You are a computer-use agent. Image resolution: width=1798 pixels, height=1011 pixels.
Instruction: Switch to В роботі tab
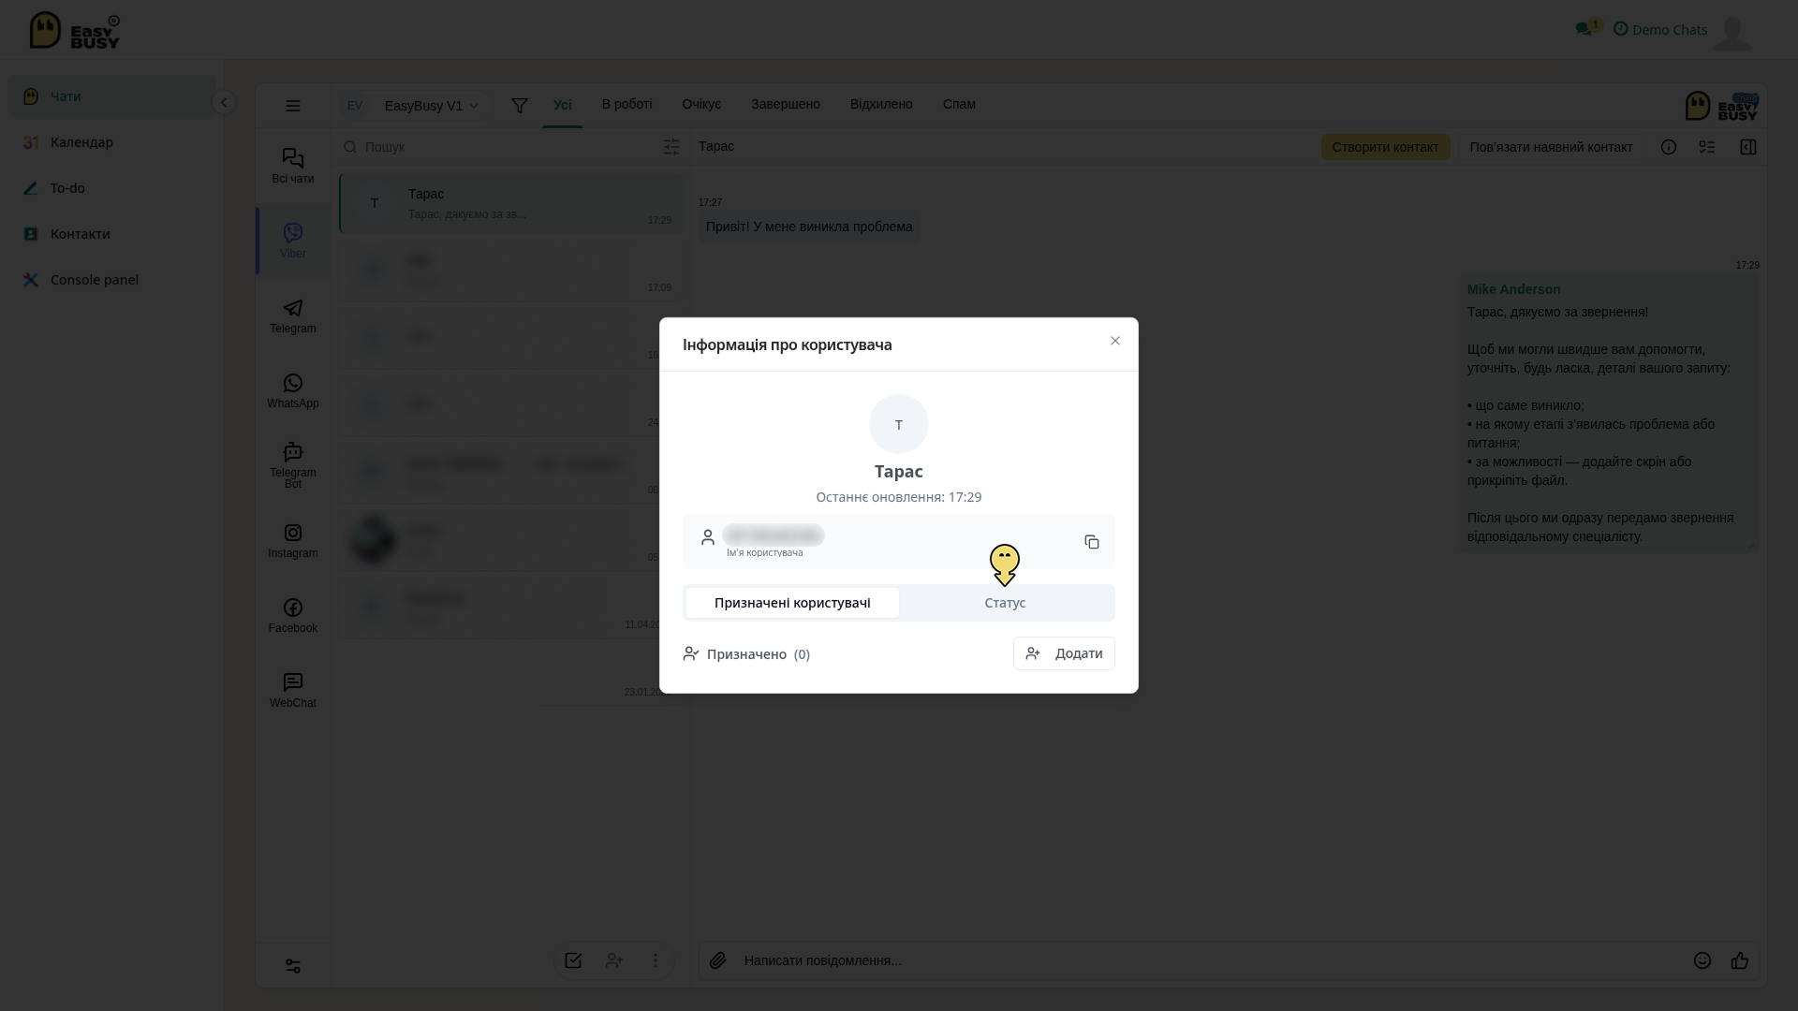point(627,104)
